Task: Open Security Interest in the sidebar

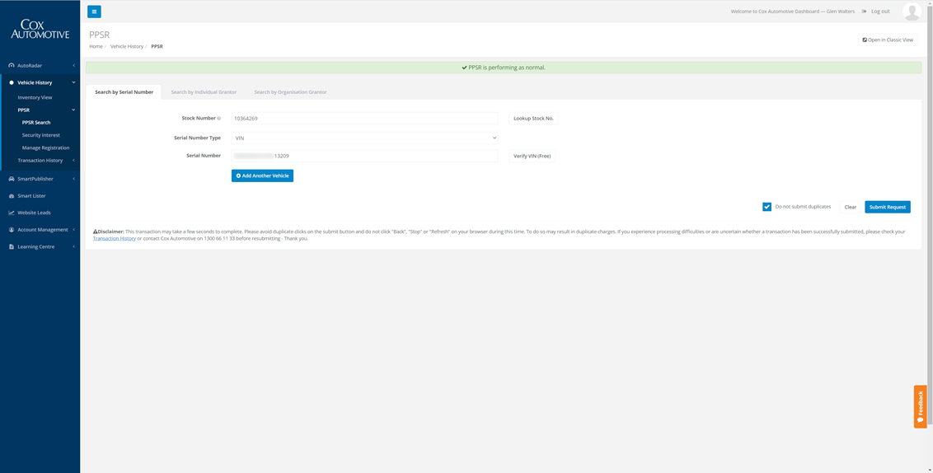Action: coord(41,135)
